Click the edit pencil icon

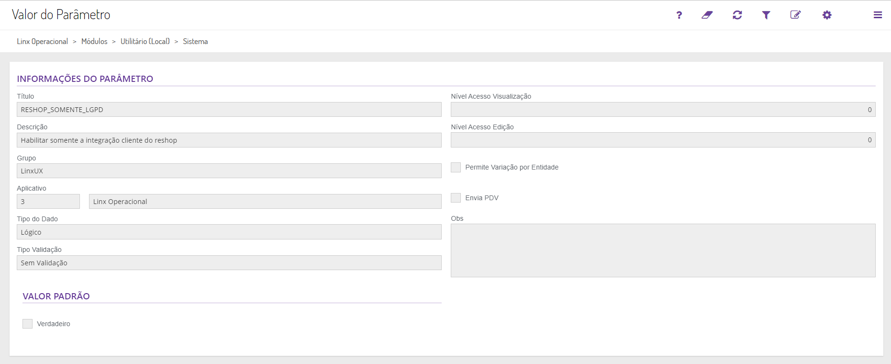tap(795, 15)
